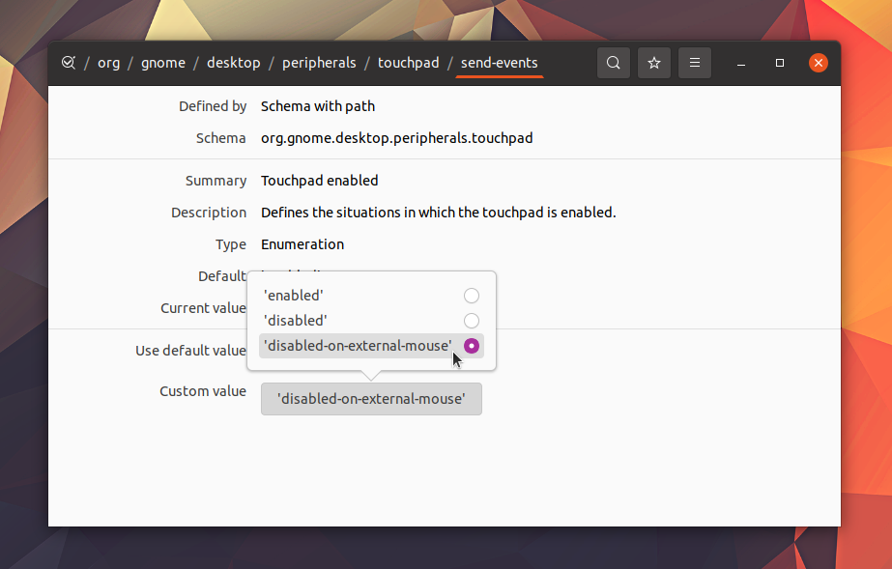Close the dconf Editor window

click(x=818, y=63)
